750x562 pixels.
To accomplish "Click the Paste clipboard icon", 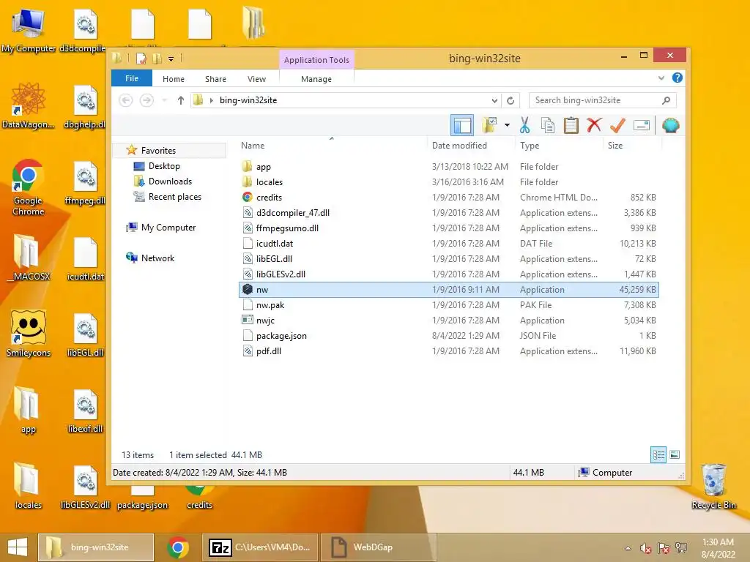I will 571,126.
